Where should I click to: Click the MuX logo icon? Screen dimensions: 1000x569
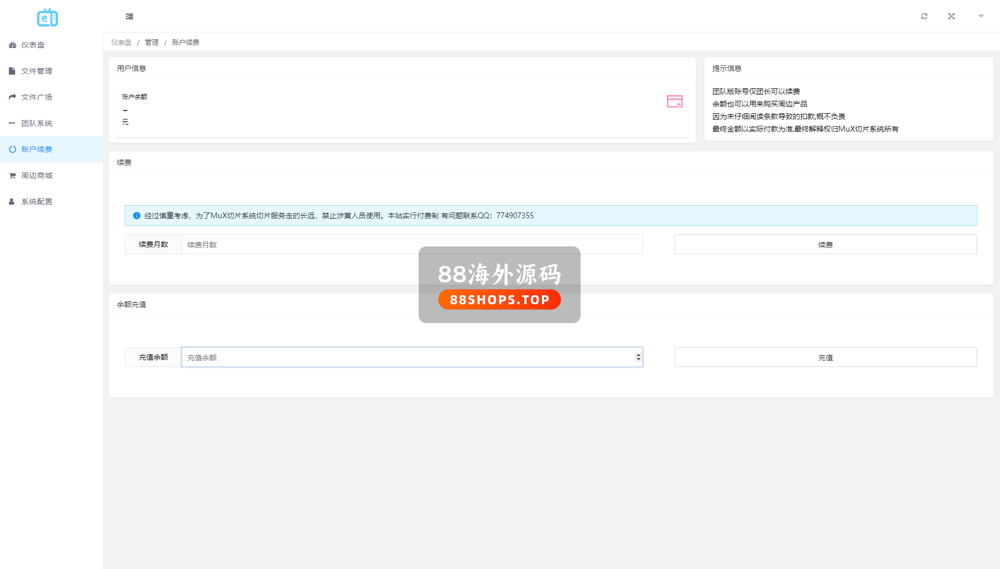tap(47, 18)
